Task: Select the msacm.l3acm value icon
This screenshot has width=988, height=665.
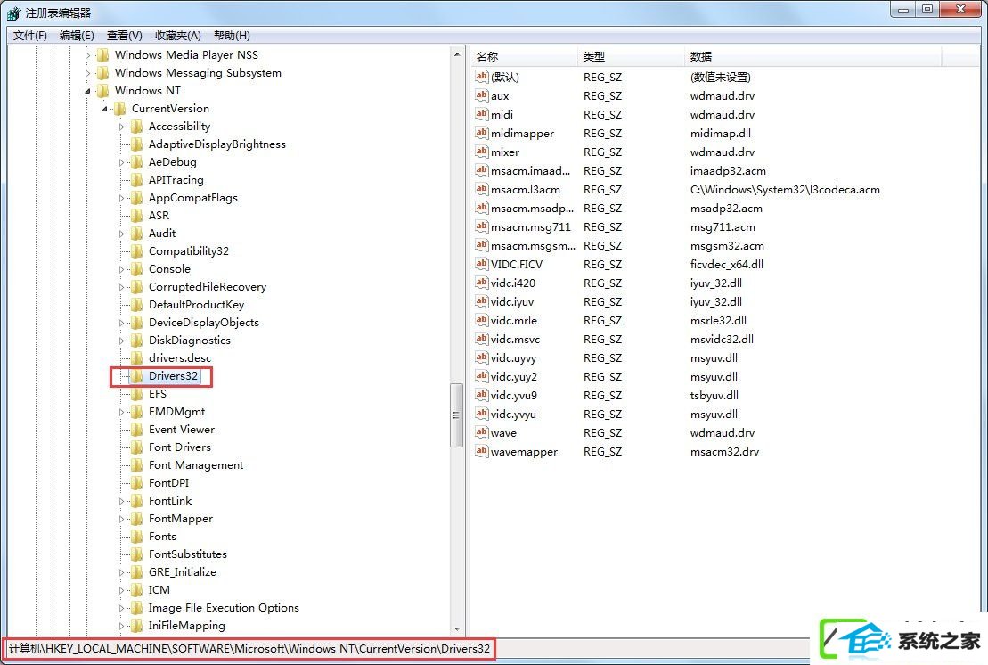Action: pos(481,189)
